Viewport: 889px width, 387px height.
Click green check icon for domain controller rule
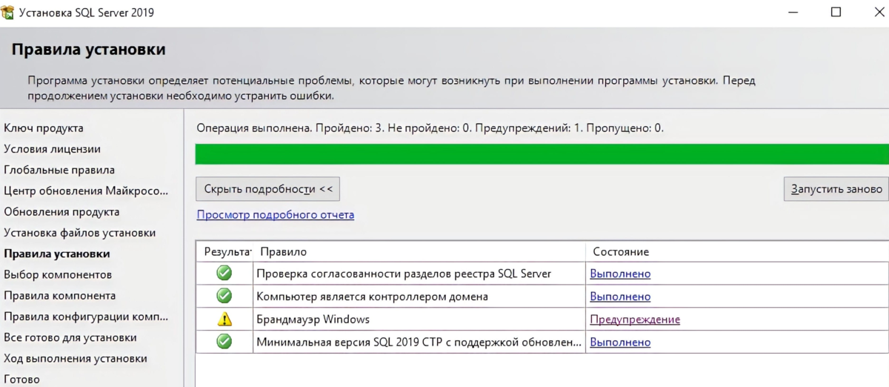(224, 296)
